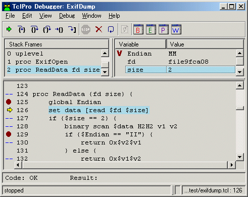248x197 pixels.
Task: Open the Window menu
Action: [x=91, y=16]
